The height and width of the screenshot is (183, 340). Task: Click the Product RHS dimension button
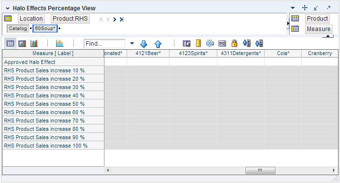[x=70, y=19]
